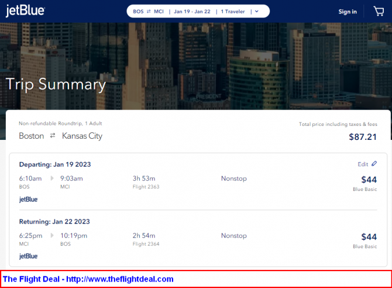Click swap arrows between Boston and Kansas City
This screenshot has height=288, width=392.
coord(53,136)
